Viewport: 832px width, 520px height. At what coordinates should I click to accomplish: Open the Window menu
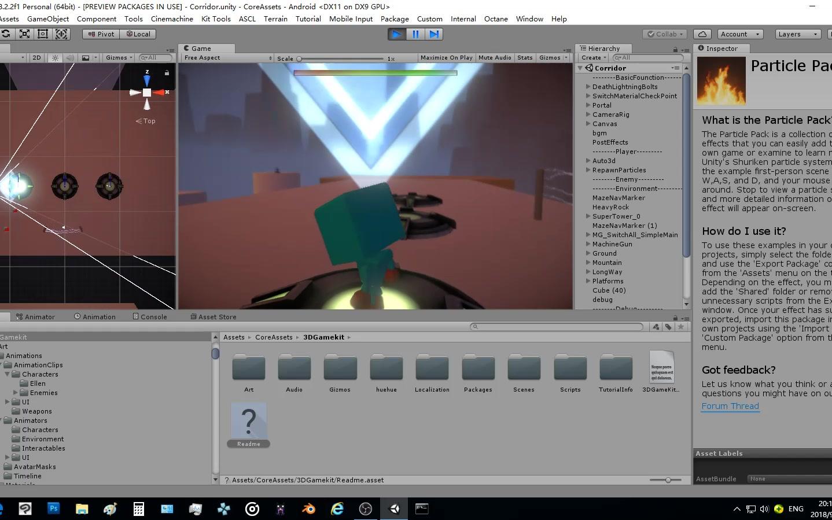(529, 19)
